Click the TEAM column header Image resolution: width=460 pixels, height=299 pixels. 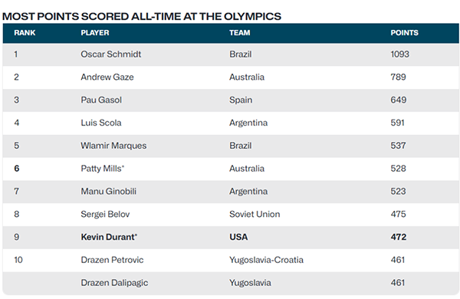tap(240, 32)
